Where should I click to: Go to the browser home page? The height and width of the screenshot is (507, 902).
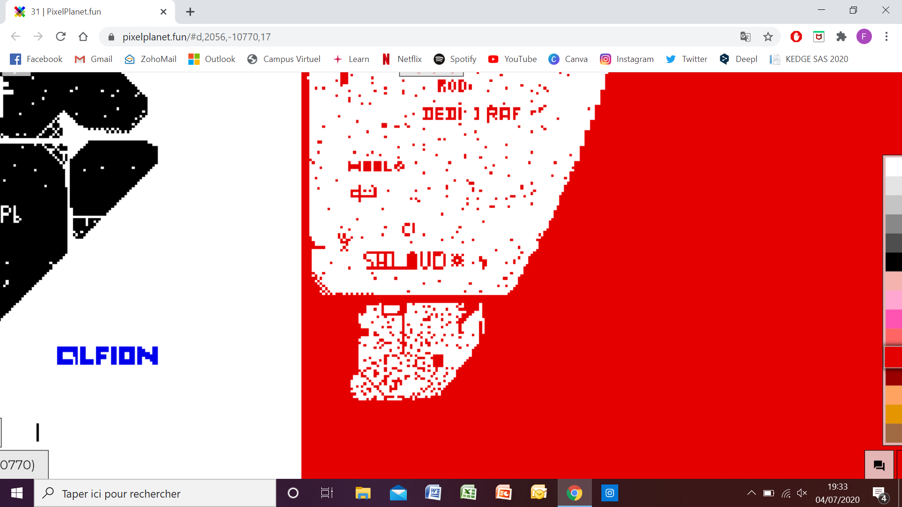[83, 37]
